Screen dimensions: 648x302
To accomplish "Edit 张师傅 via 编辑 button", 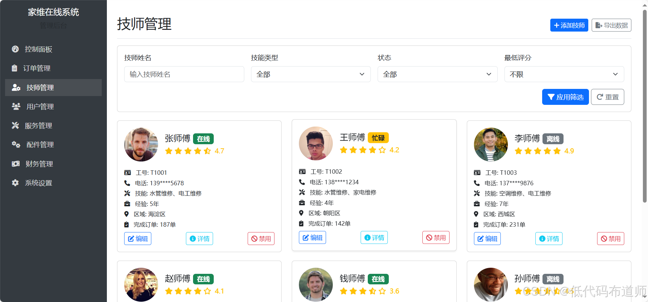I will (138, 239).
